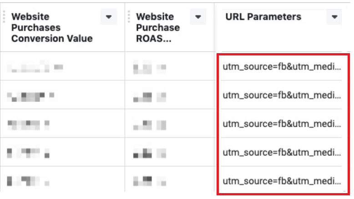Sort by the Website Purchase ROAS header
The image size is (354, 199).
point(158,28)
